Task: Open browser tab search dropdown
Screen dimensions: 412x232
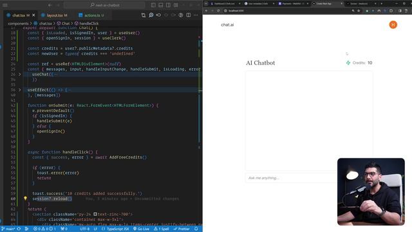Action: click(206, 4)
